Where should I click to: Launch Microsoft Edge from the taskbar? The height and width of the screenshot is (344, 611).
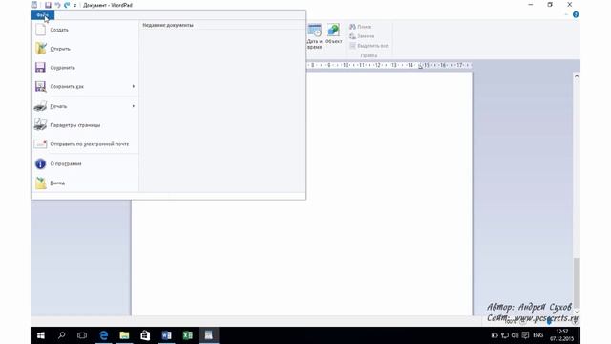104,335
